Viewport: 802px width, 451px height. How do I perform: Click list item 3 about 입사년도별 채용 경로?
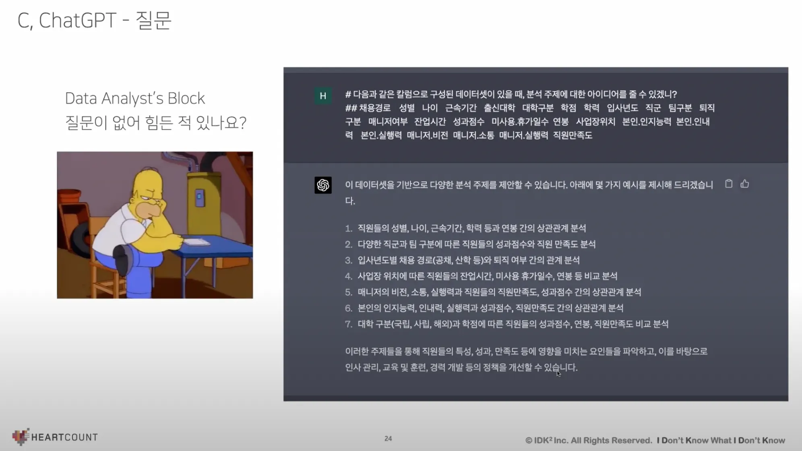click(x=468, y=260)
